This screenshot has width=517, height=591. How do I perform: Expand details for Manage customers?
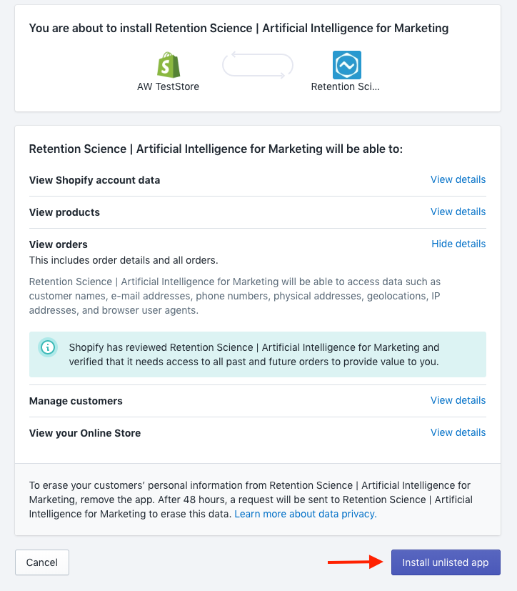click(458, 400)
